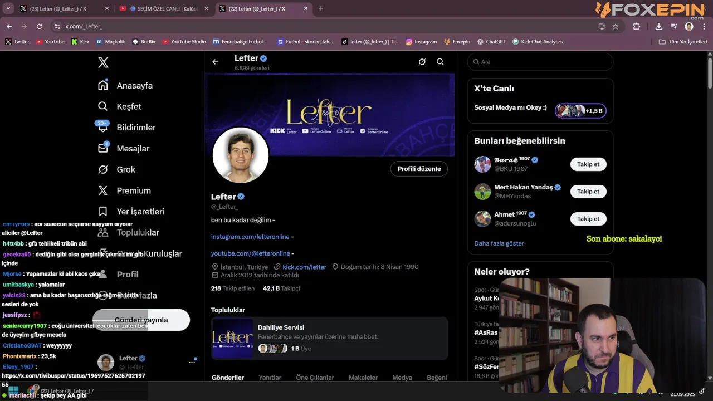This screenshot has width=713, height=401.
Task: Open new tab with plus button
Action: (320, 8)
